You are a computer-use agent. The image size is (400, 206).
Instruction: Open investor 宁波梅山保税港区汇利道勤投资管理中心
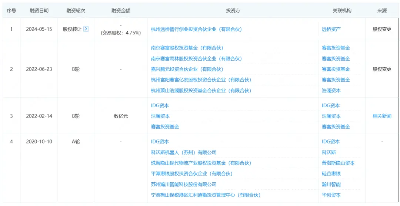[206, 195]
